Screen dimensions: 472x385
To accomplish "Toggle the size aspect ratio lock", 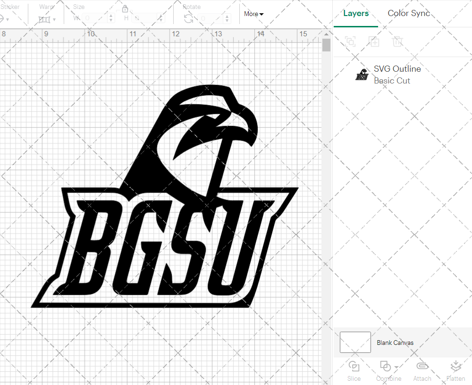I will [125, 9].
